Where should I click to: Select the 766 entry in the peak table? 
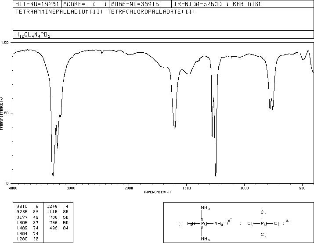click(54, 222)
